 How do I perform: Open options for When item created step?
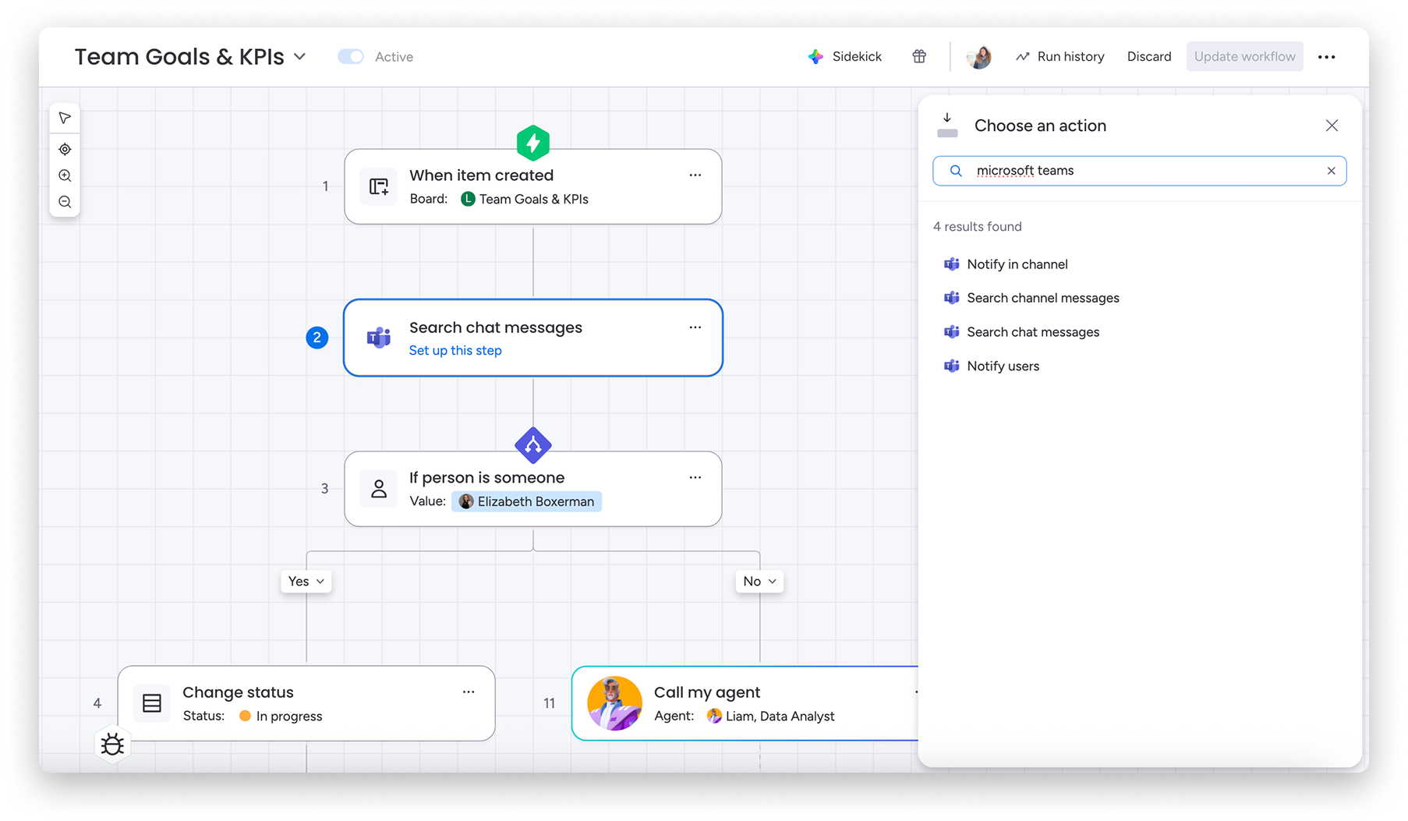695,175
